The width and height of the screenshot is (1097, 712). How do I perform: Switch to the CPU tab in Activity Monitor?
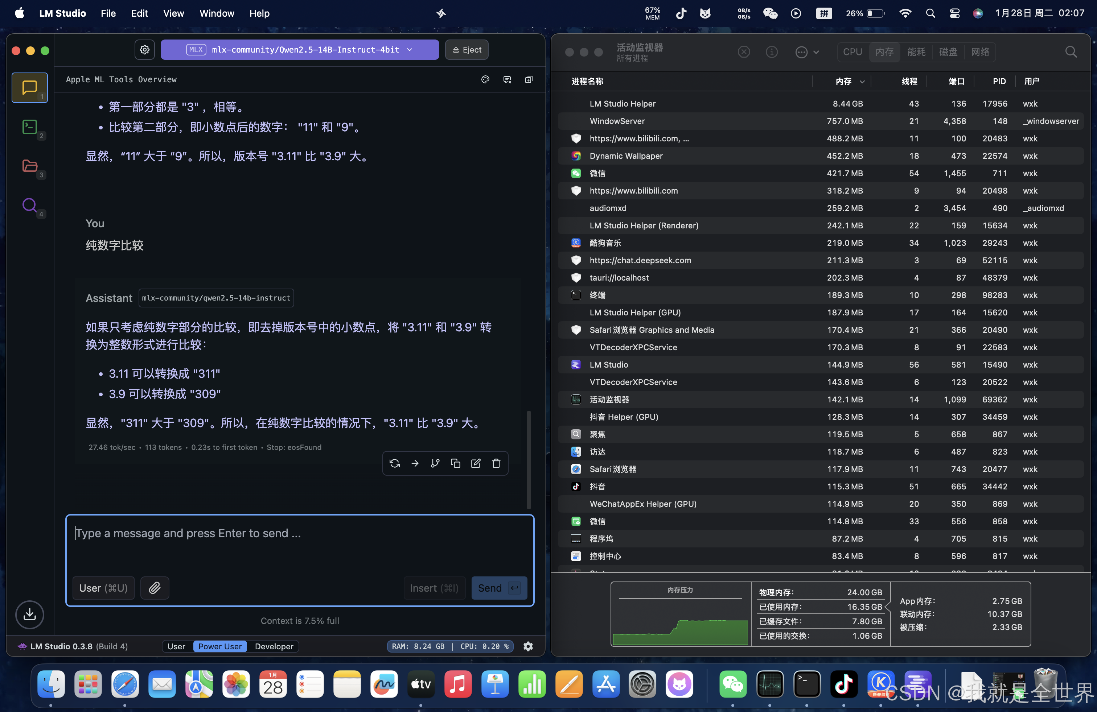852,52
